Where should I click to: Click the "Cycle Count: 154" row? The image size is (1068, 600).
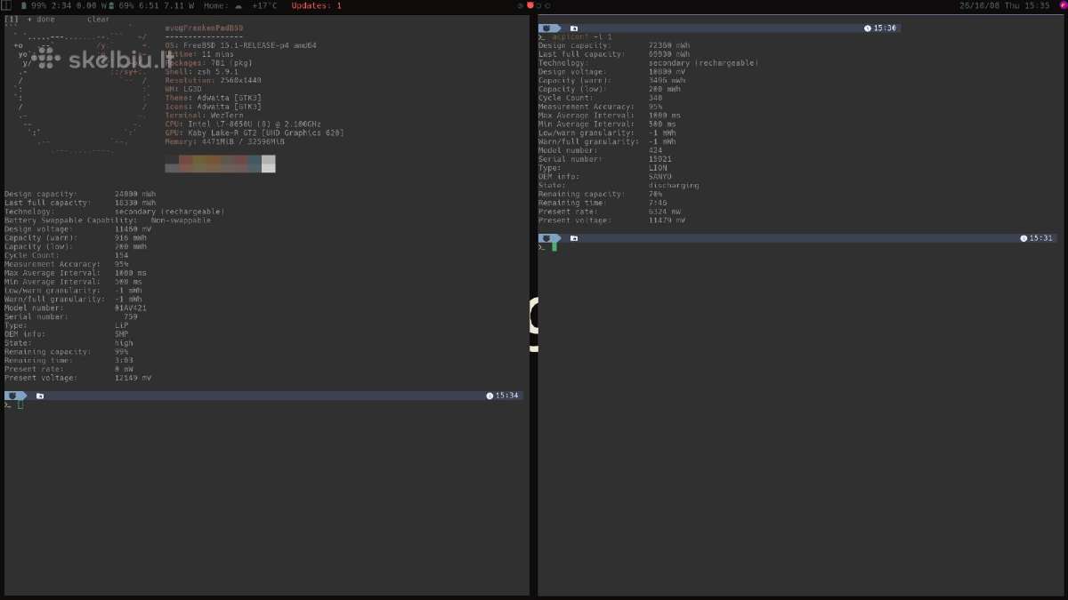click(x=67, y=255)
